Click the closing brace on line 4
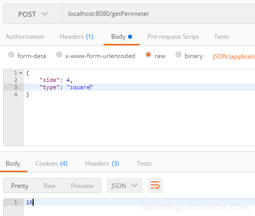 pyautogui.click(x=28, y=94)
